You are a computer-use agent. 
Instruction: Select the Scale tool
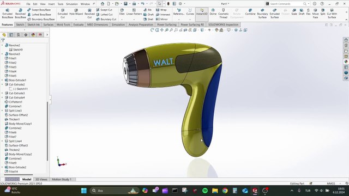(294, 12)
